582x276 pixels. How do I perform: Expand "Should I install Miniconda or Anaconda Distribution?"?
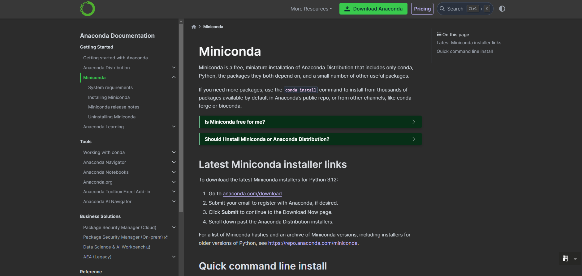pos(310,139)
